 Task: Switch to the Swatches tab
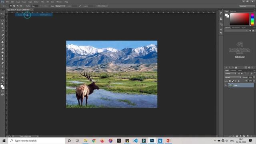tap(233, 11)
